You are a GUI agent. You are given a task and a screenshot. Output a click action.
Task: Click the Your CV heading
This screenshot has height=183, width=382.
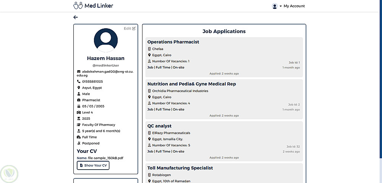[x=87, y=151]
